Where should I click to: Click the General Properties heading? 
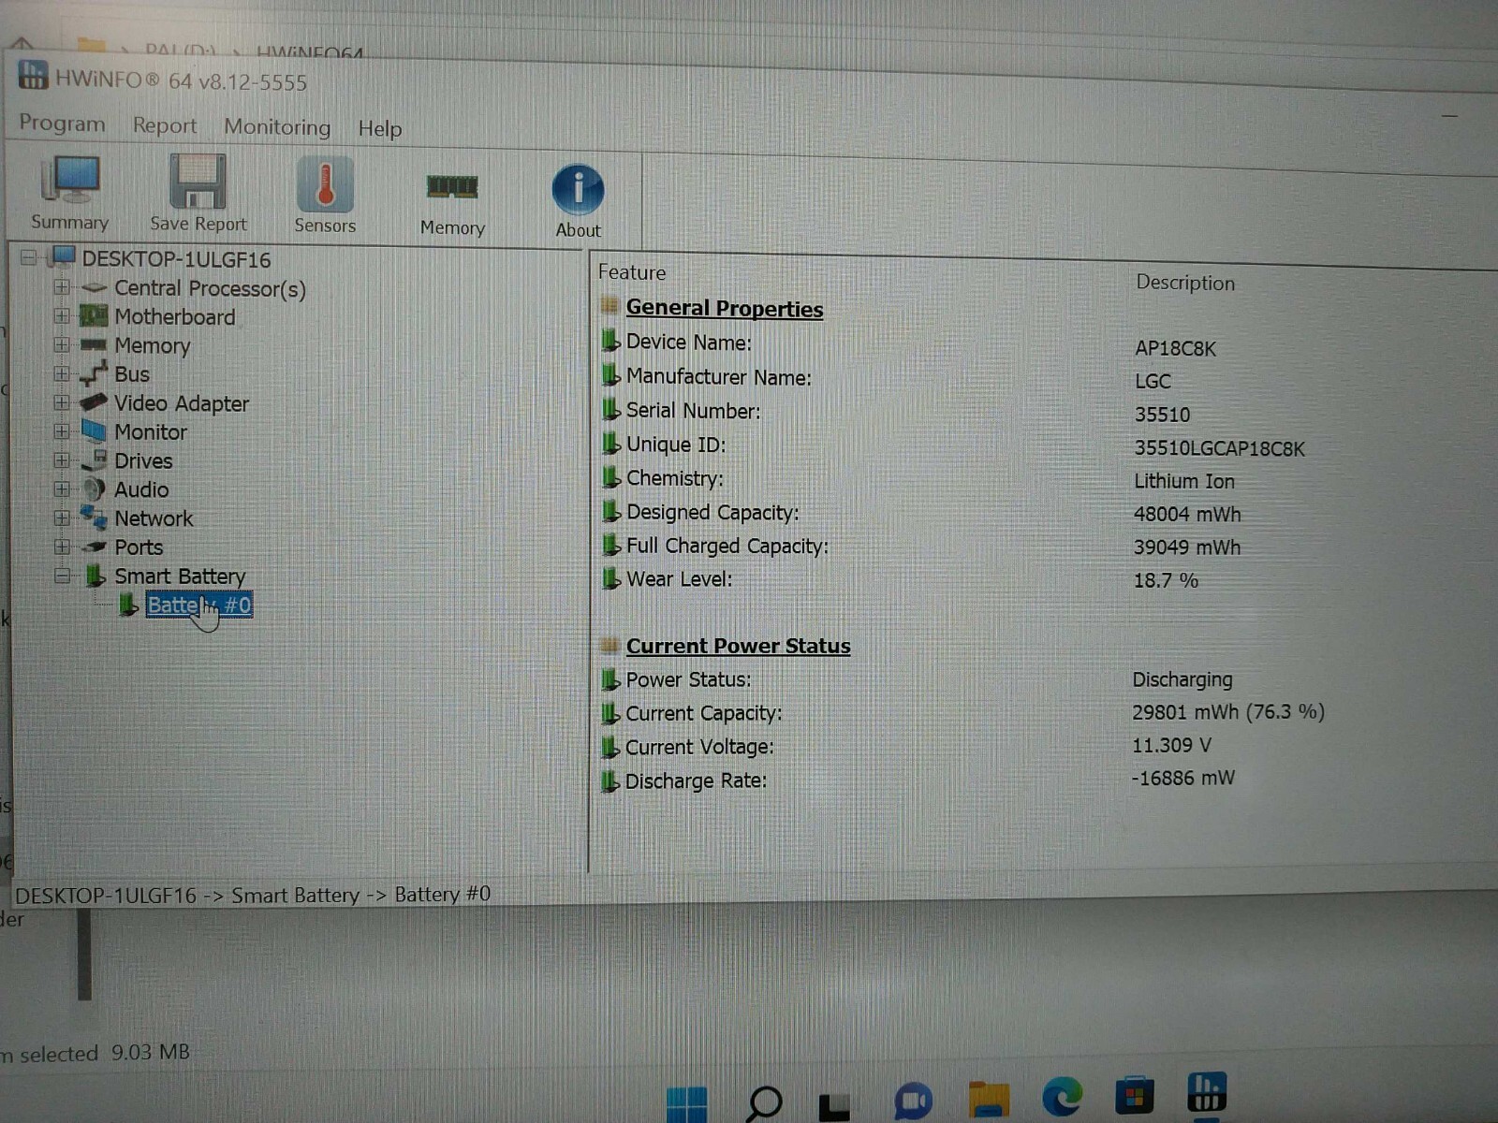point(724,309)
